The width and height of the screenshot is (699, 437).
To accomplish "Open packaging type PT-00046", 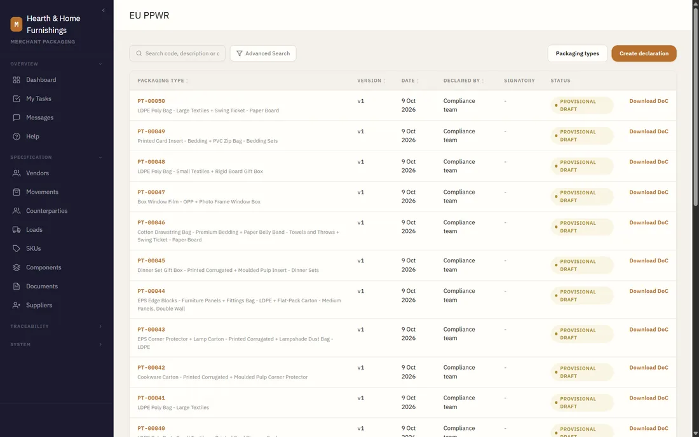I will (x=151, y=222).
